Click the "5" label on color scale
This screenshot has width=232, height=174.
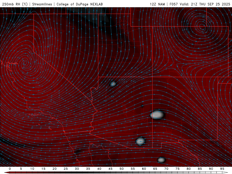(21, 169)
